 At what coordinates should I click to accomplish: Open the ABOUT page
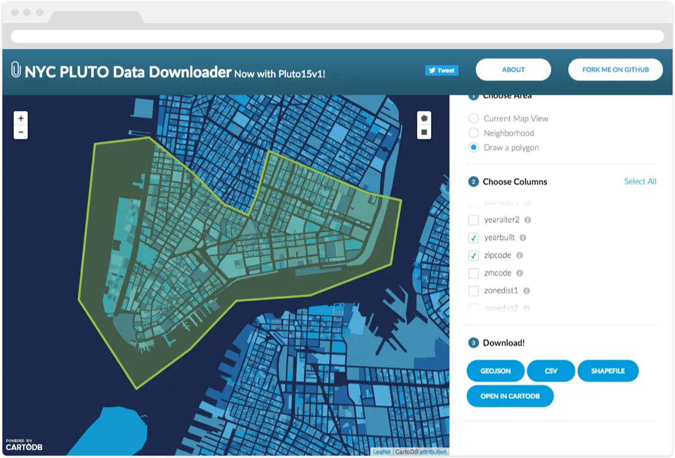click(x=513, y=69)
